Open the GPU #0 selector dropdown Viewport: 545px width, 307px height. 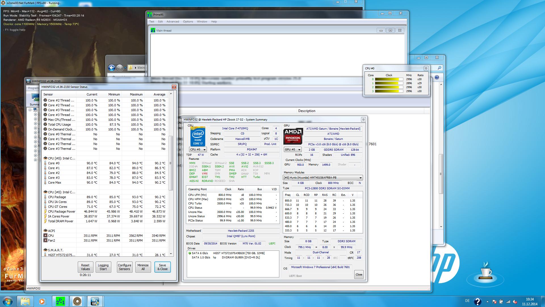coord(293,150)
